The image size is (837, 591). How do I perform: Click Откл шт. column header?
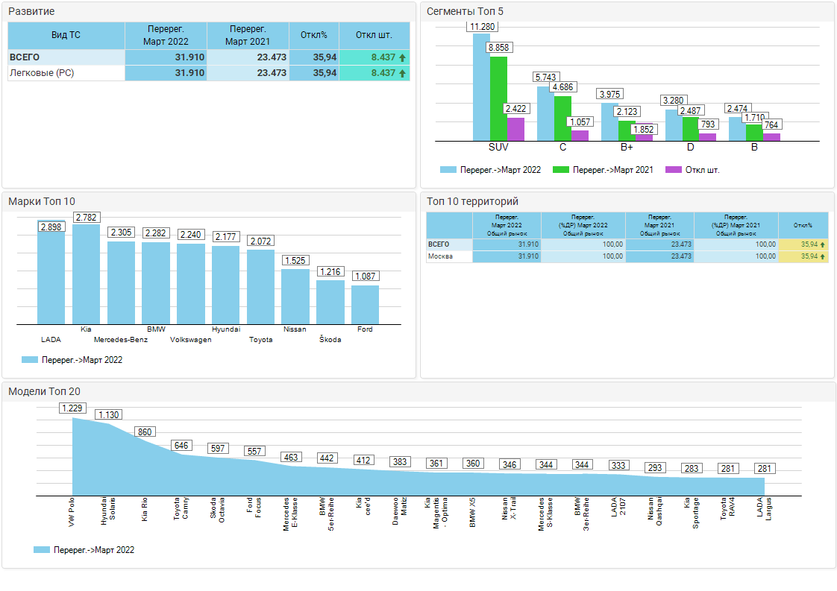coord(374,36)
